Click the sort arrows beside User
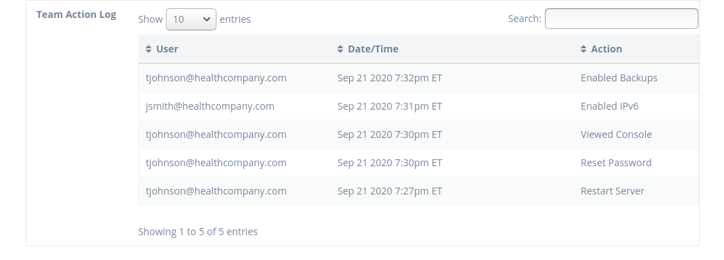The width and height of the screenshot is (724, 260). pos(148,49)
